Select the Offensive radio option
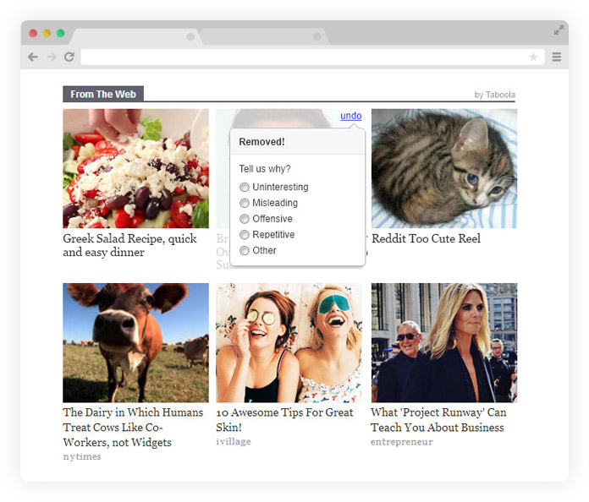Viewport: 589px width, 502px height. point(245,219)
